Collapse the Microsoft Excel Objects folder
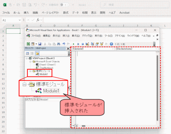The image size is (171, 134). [30, 62]
